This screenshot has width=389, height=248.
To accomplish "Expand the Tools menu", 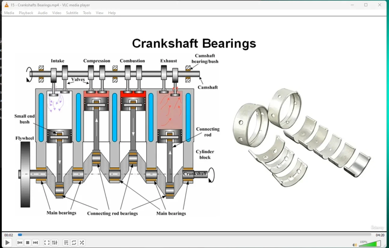I will [x=87, y=13].
